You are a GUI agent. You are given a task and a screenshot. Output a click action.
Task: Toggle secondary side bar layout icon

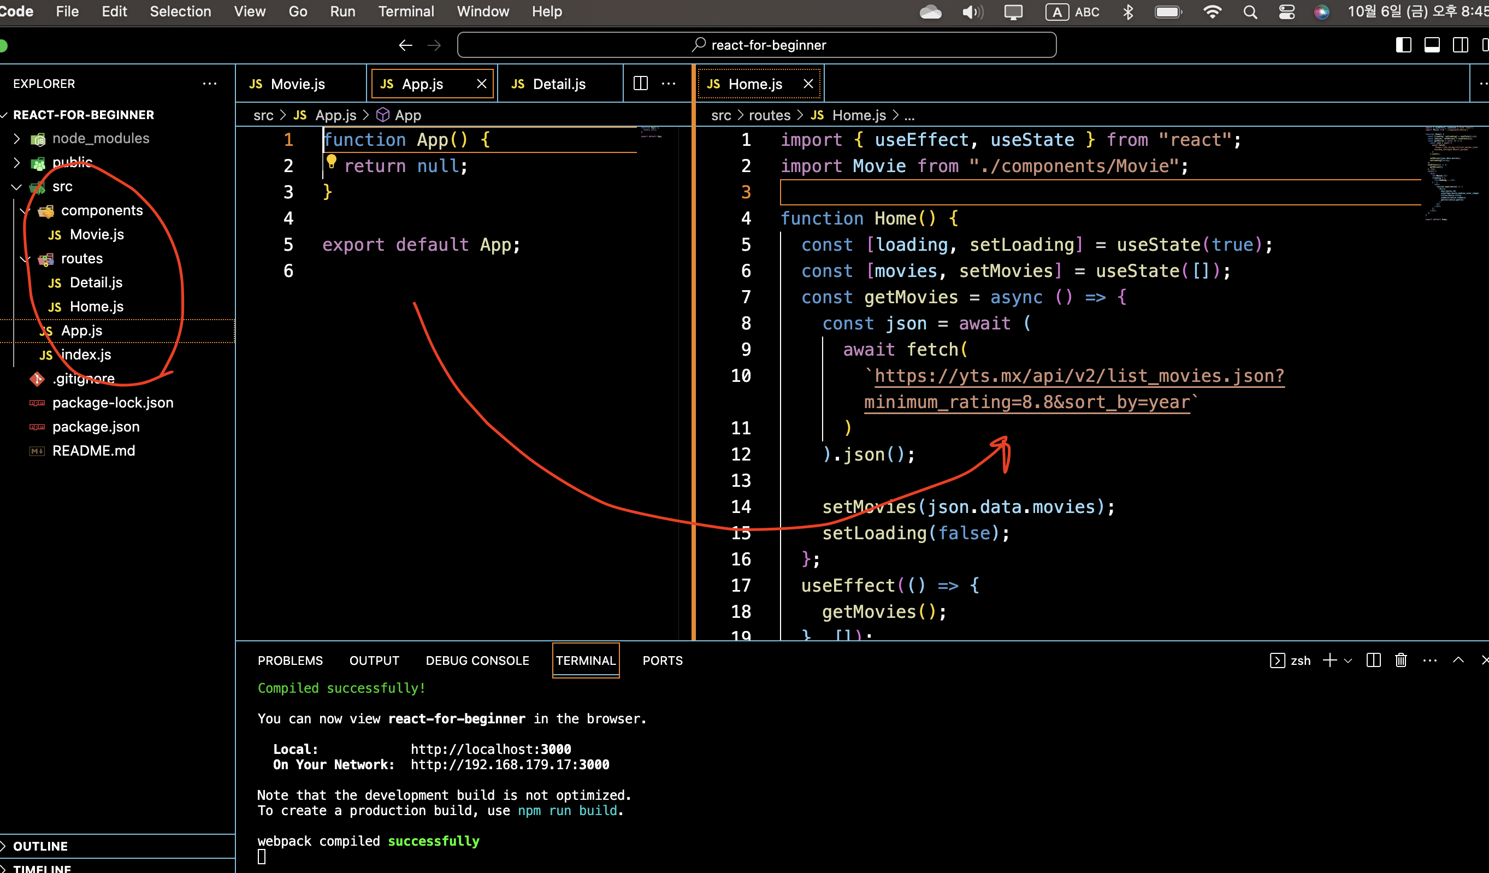(x=1460, y=45)
